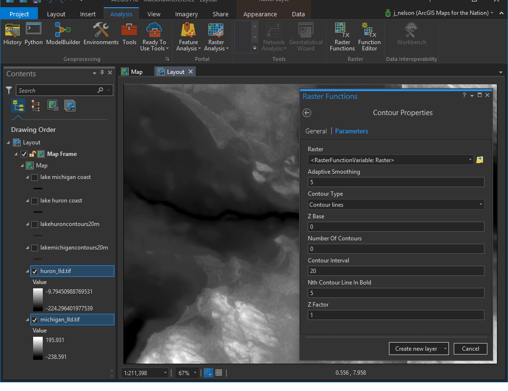This screenshot has height=391, width=508.
Task: Click the back arrow in Contour Properties
Action: (x=307, y=113)
